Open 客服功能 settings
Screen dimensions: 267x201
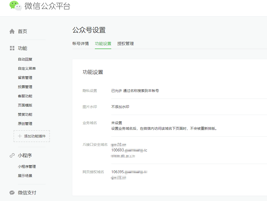click(25, 96)
